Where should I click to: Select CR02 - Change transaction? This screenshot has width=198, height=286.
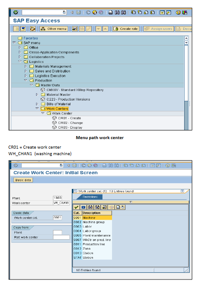point(70,123)
